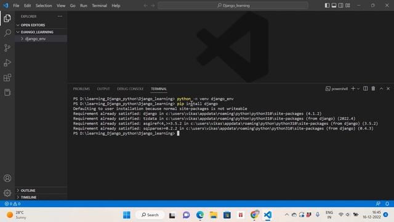Select the powershell terminal label
The height and width of the screenshot is (222, 394).
337,89
